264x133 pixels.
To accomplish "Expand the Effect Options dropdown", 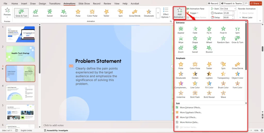I will tap(166, 13).
